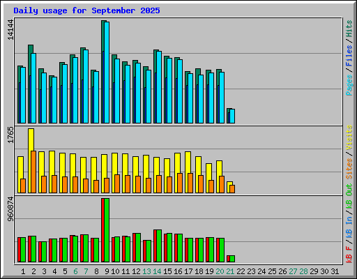The height and width of the screenshot is (279, 357).
Task: Click day 15 on the x-axis
Action: [167, 271]
